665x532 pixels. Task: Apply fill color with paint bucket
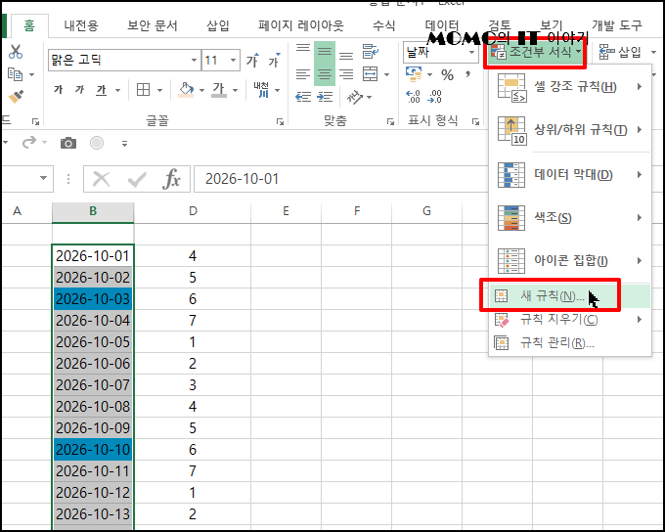click(186, 90)
